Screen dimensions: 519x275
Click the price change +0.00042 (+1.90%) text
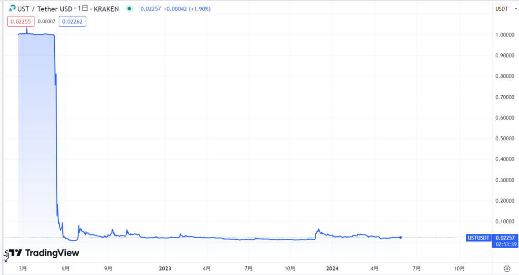point(187,9)
